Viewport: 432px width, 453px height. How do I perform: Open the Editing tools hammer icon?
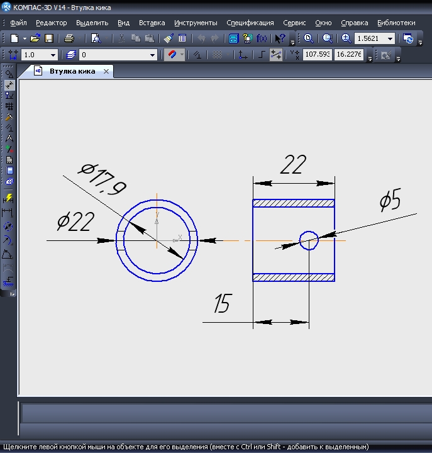point(9,117)
